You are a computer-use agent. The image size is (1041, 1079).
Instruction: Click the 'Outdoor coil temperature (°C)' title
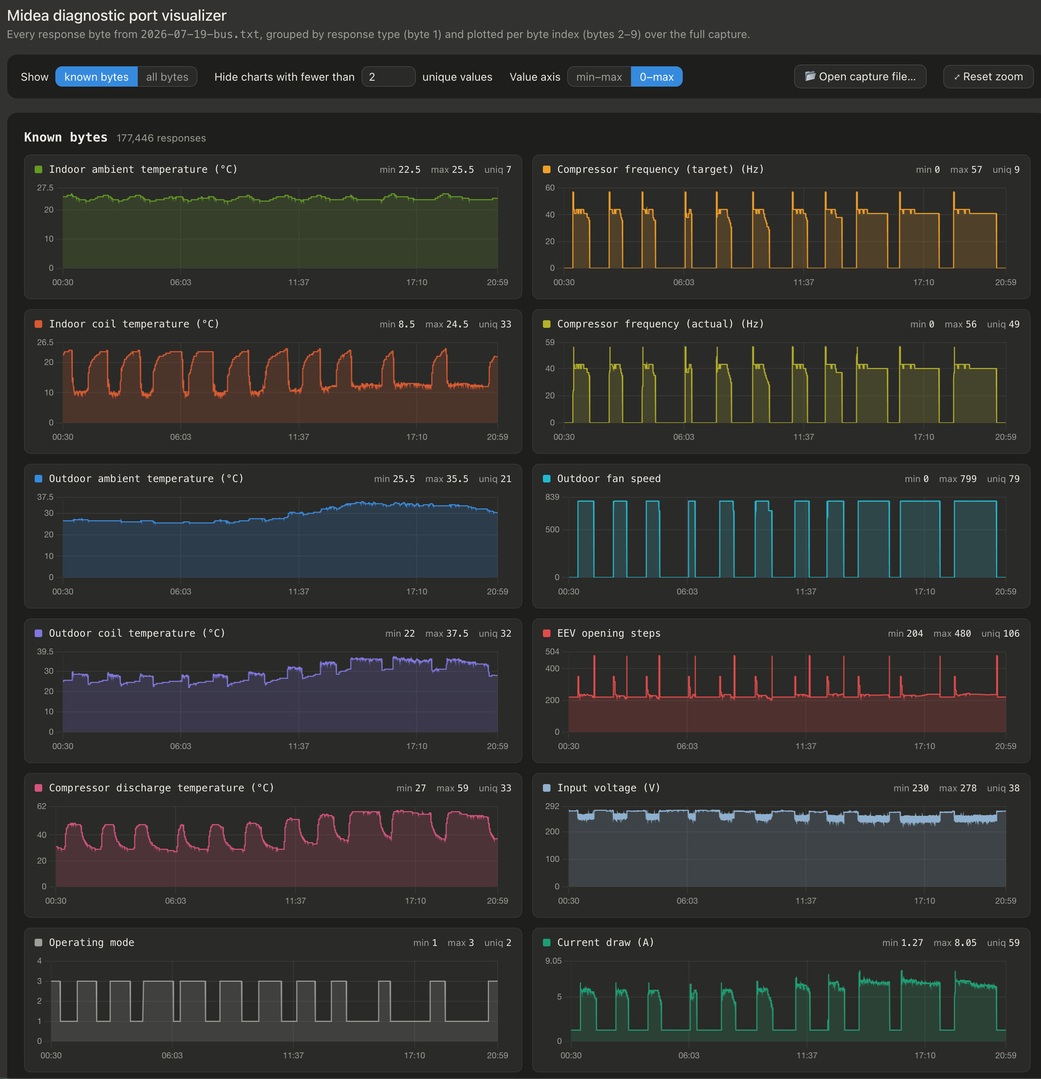[137, 634]
